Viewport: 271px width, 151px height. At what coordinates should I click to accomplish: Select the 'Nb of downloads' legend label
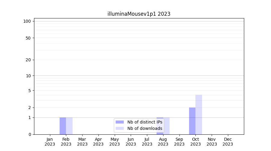145,128
